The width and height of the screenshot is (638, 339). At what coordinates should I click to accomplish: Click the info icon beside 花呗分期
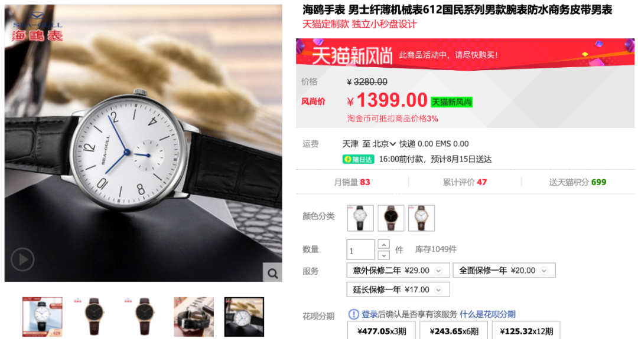click(354, 314)
